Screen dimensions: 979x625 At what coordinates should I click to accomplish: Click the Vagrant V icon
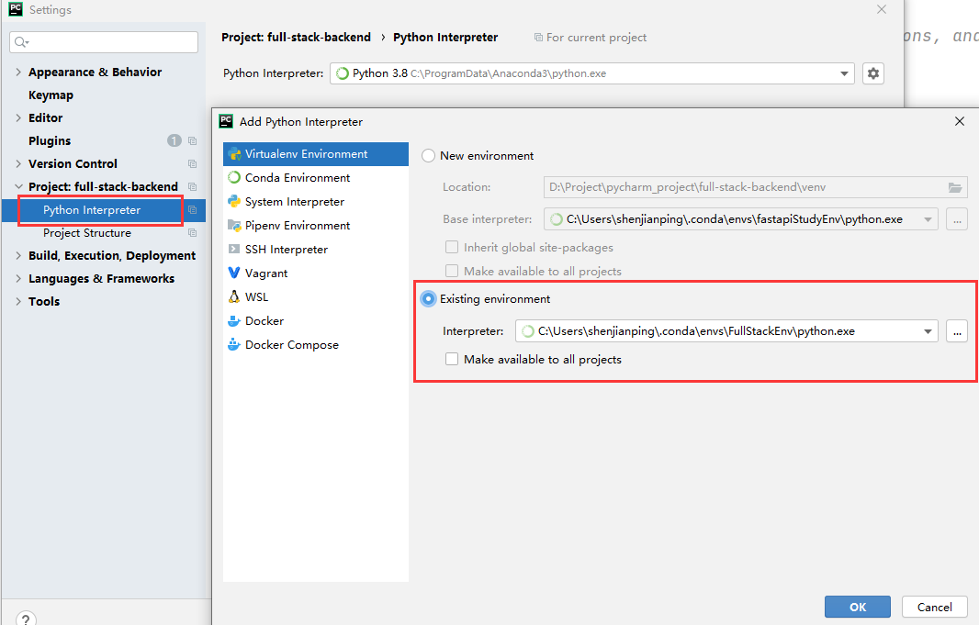click(234, 273)
